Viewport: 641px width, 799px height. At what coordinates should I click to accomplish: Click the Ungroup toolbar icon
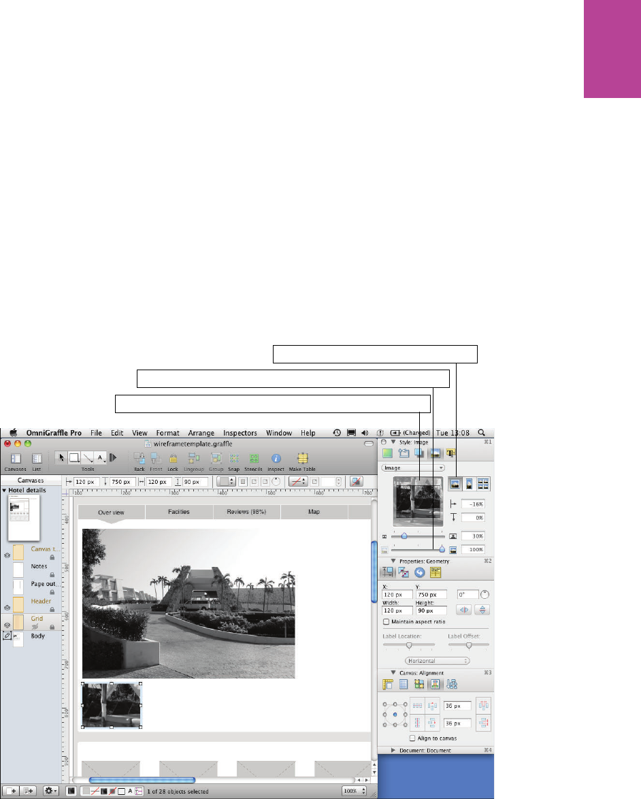(194, 458)
